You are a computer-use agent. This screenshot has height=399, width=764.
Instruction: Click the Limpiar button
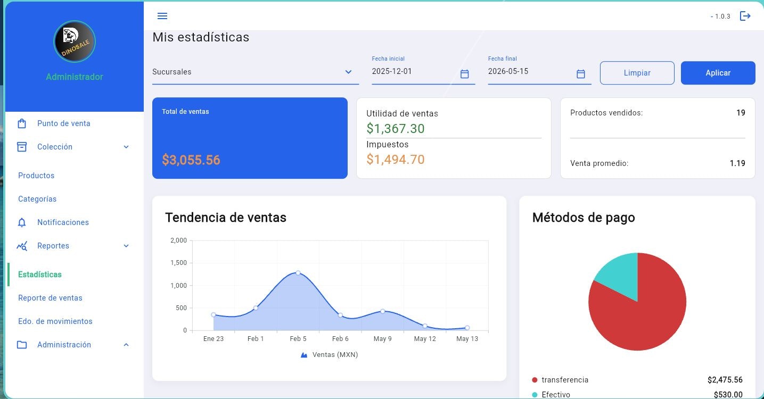pyautogui.click(x=637, y=73)
